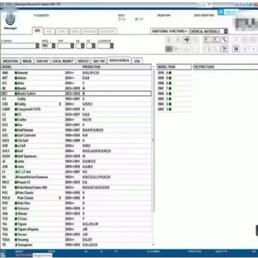Click the skip-to-first-page arrow icon

(236, 49)
